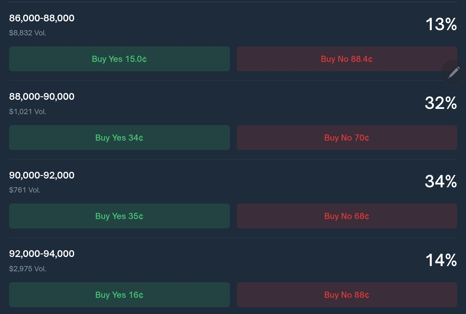The width and height of the screenshot is (466, 314).
Task: Choose Buy Yes 16¢ for 92,000-94,000
Action: coord(119,295)
